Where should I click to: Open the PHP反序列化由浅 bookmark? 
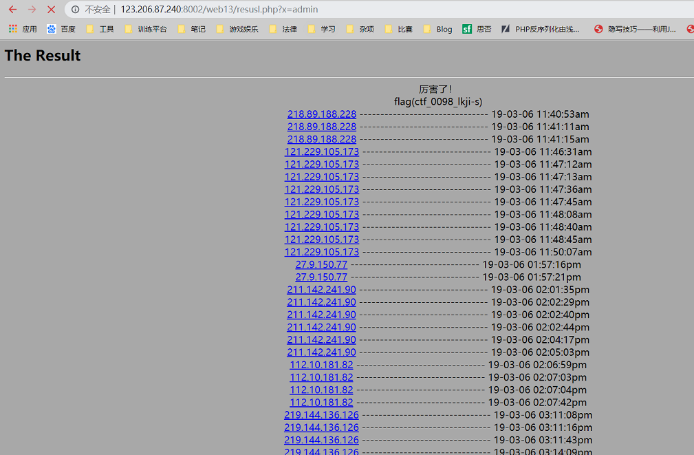coord(541,29)
